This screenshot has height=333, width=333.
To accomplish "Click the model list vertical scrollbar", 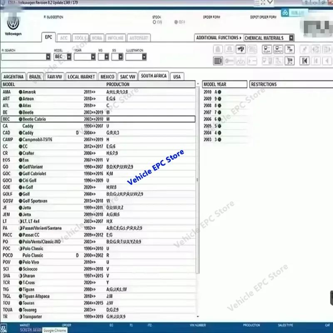I will point(198,180).
